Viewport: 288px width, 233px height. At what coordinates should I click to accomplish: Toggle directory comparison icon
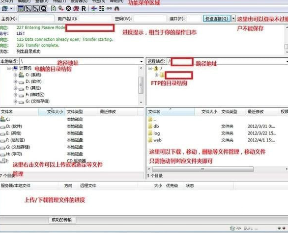tap(102, 9)
